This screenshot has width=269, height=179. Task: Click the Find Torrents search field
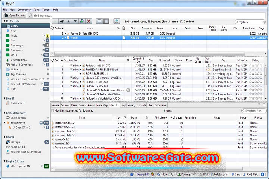(x=149, y=16)
